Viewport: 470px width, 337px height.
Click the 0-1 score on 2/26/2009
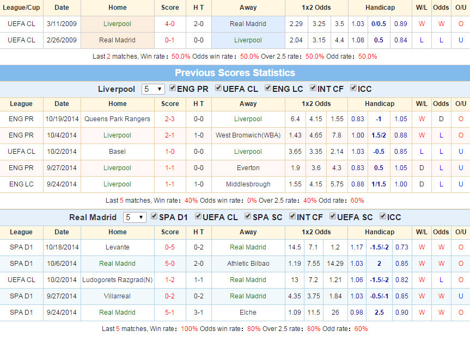pyautogui.click(x=170, y=40)
